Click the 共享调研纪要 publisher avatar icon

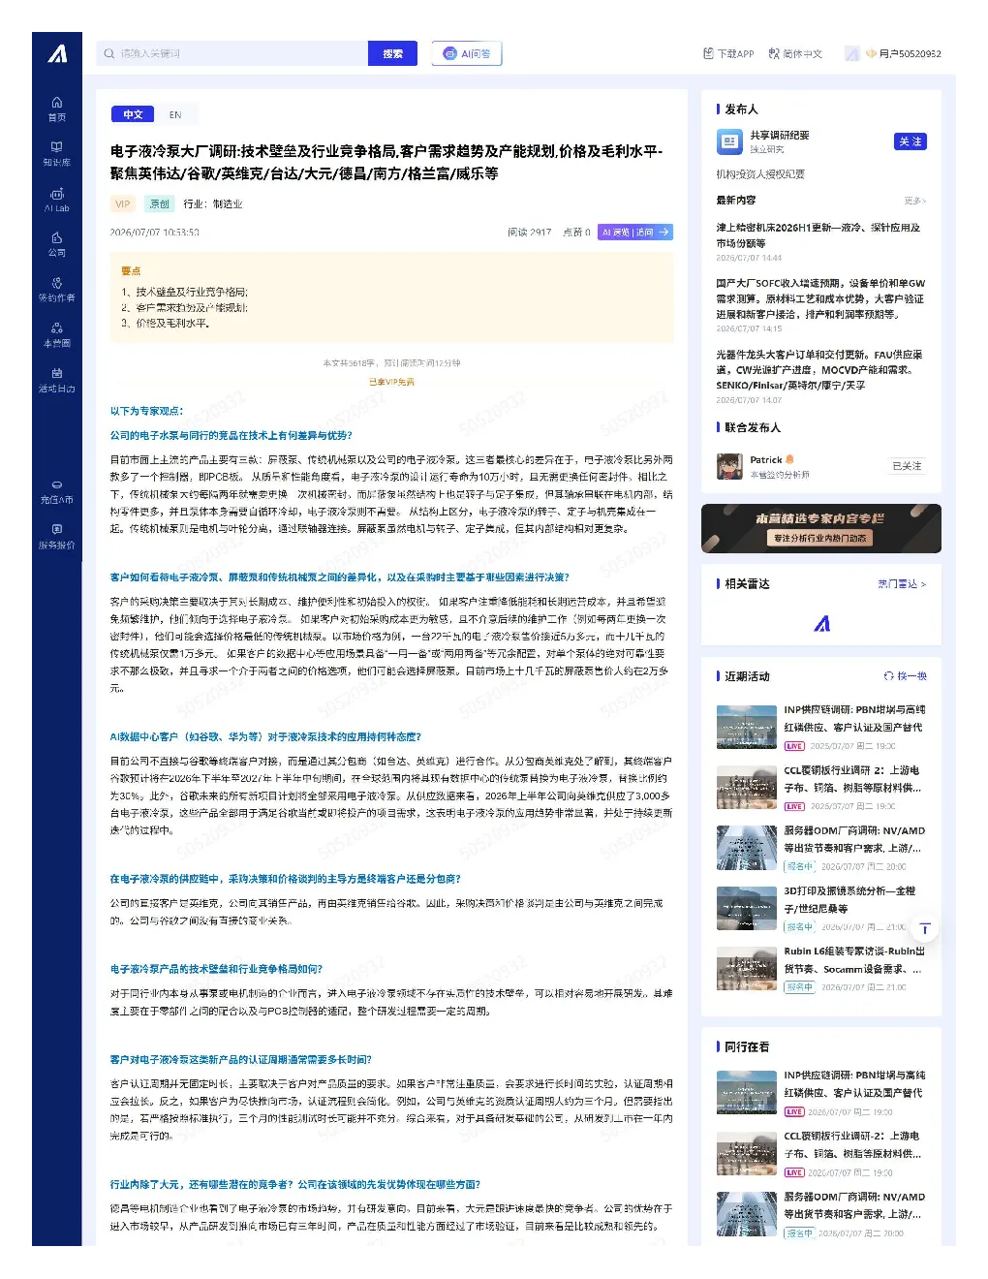coord(729,141)
